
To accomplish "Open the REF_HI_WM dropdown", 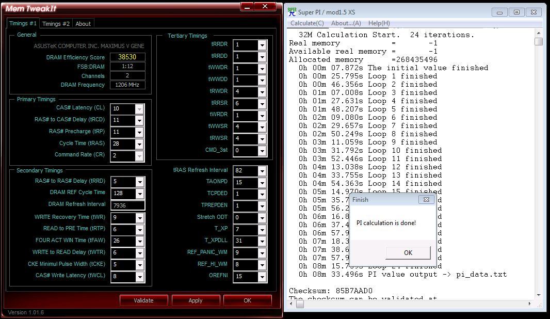I will (x=262, y=265).
